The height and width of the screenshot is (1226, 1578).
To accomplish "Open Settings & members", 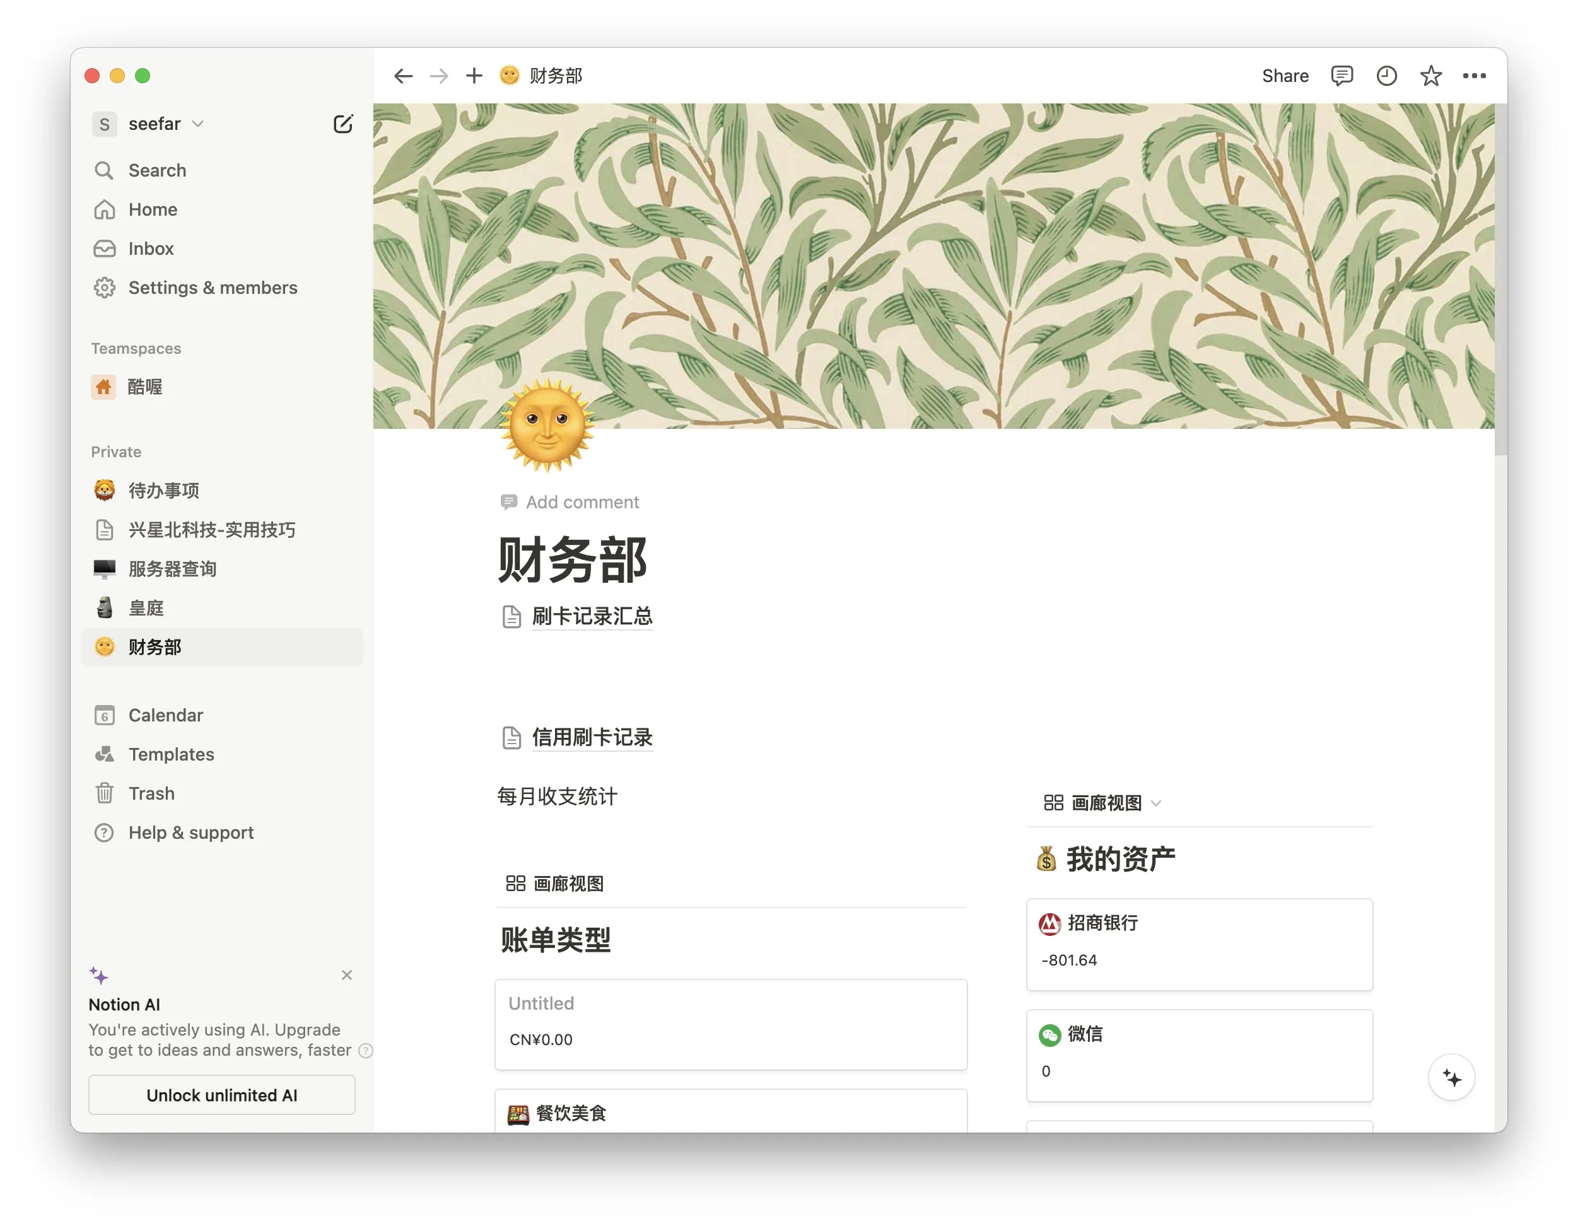I will 223,288.
